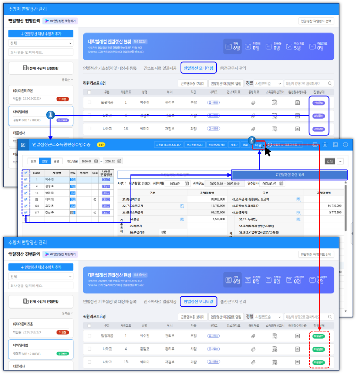Click the 조회 button in 원천징수영수증 window
Viewport: 358px width, 374px height.
coord(329,162)
